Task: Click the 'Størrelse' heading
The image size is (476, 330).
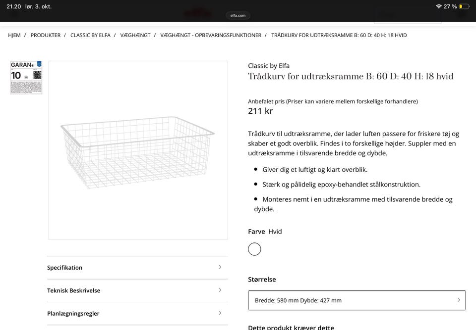Action: pos(262,280)
